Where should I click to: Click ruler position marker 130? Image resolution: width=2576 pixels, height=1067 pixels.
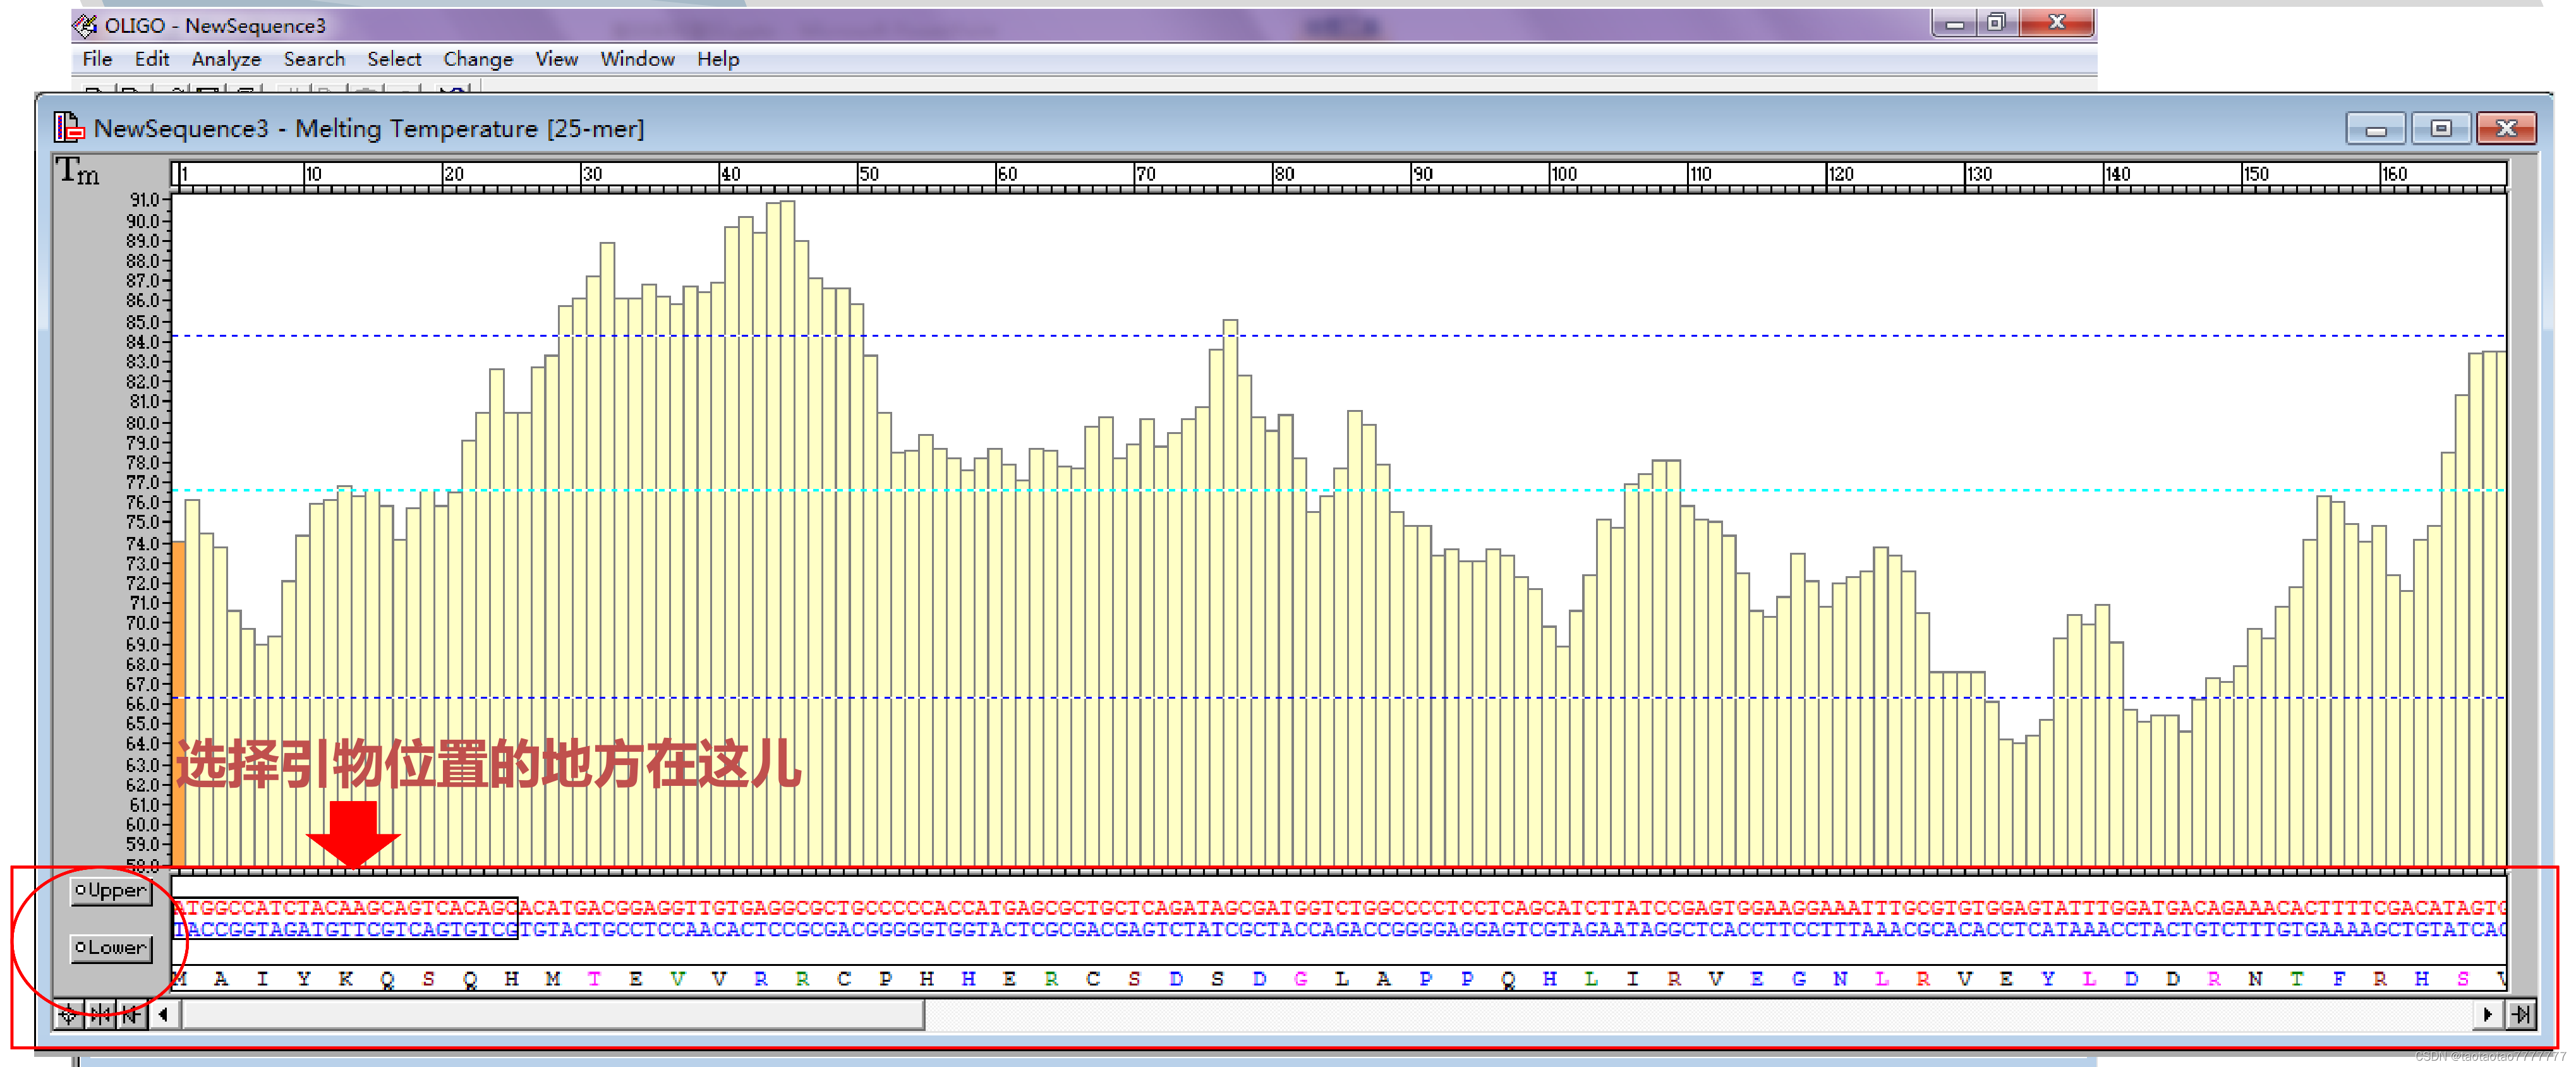coord(1979,174)
